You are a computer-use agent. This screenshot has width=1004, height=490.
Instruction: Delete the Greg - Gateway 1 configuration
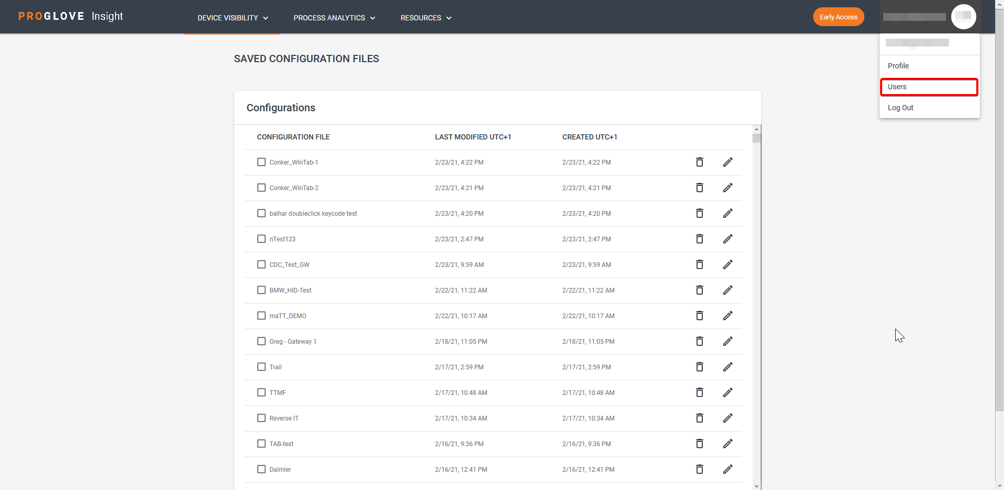tap(699, 341)
